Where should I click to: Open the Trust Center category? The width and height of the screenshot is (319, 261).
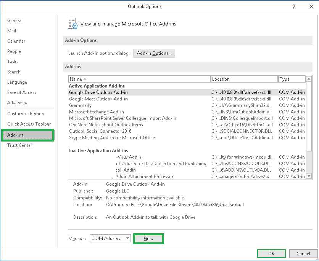point(20,145)
